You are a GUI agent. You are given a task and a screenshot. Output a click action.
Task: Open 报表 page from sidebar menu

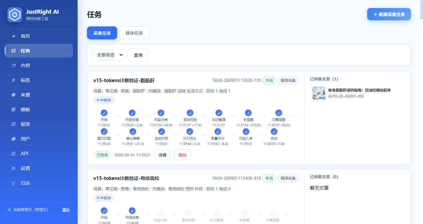pyautogui.click(x=39, y=124)
